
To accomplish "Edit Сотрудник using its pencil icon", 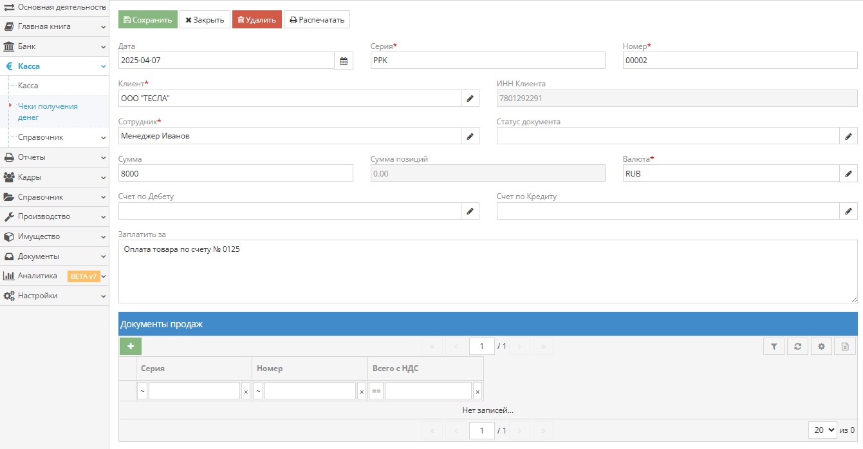I will click(470, 136).
